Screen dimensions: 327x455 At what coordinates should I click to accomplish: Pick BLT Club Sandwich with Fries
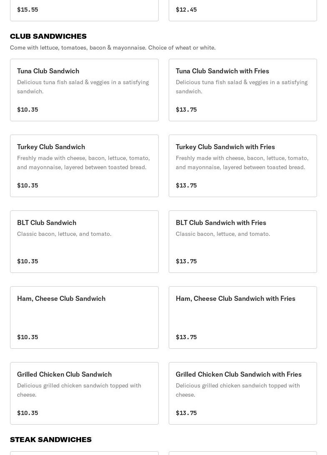pyautogui.click(x=242, y=242)
